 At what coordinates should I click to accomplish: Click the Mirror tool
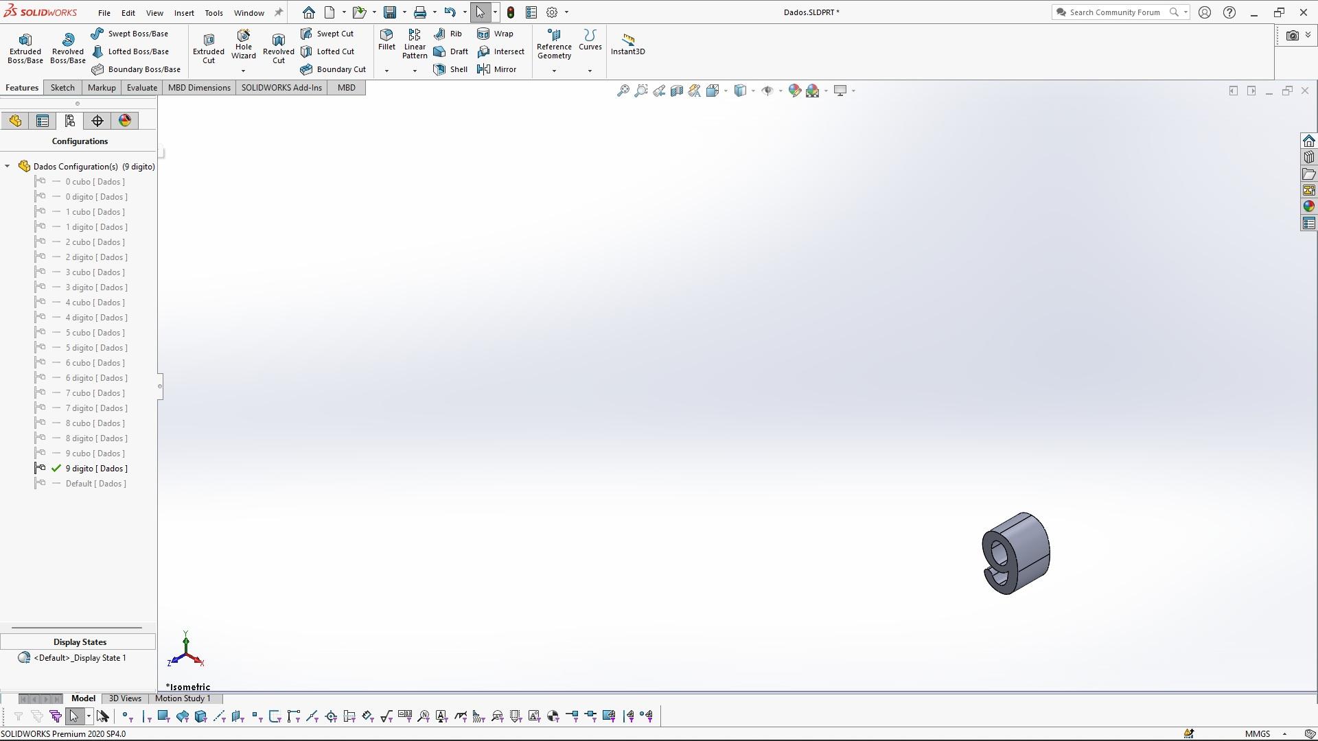[496, 69]
